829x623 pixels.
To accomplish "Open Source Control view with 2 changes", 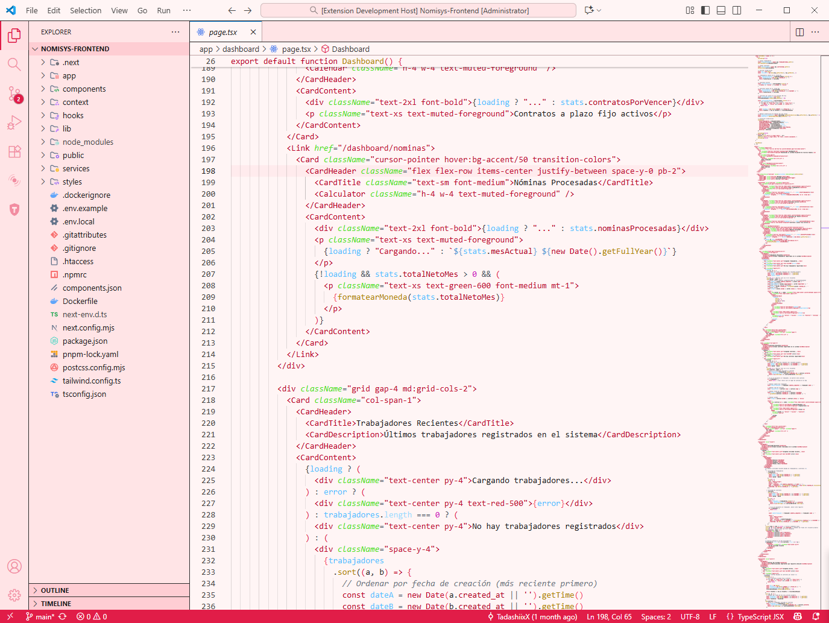I will [14, 93].
